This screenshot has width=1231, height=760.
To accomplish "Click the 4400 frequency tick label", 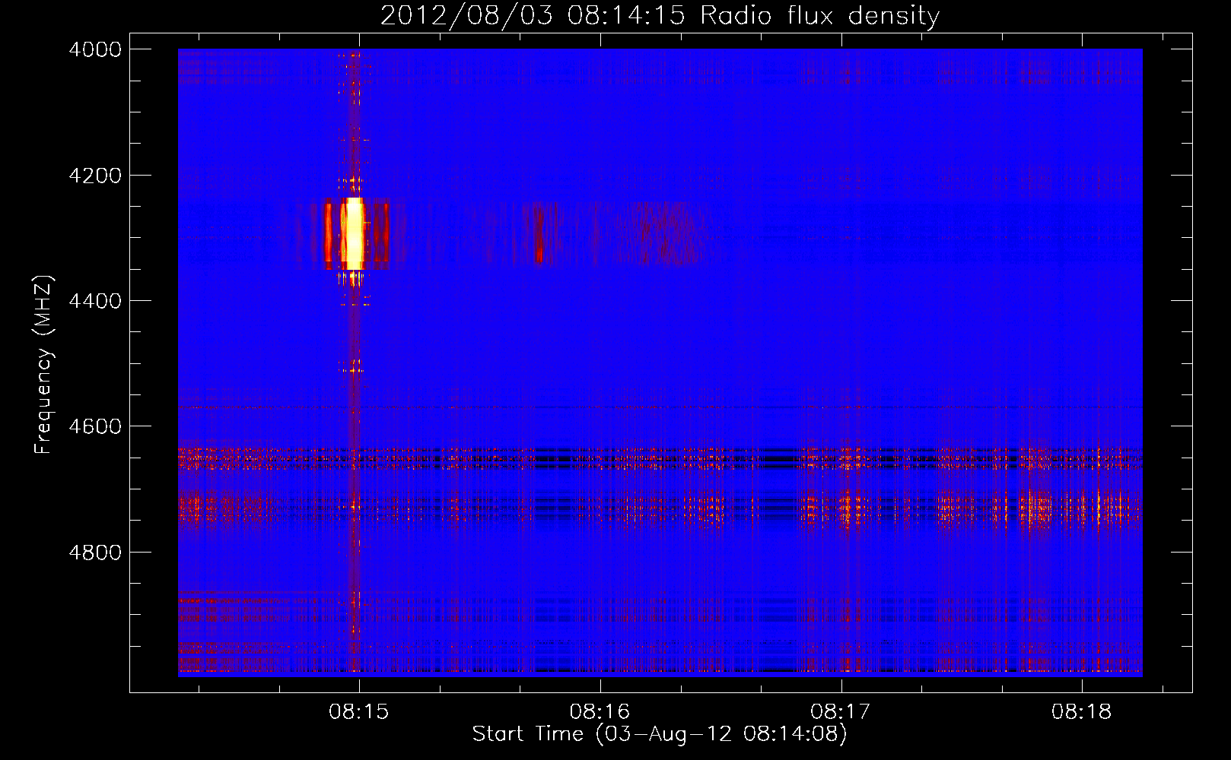I will 95,301.
